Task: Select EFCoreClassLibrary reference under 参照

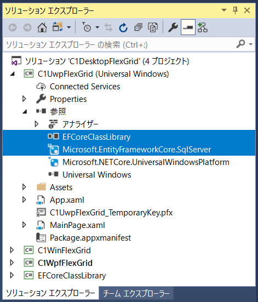Action: pyautogui.click(x=96, y=137)
